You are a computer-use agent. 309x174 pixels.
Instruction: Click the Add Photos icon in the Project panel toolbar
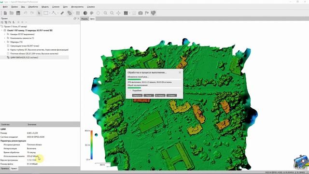click(6, 22)
